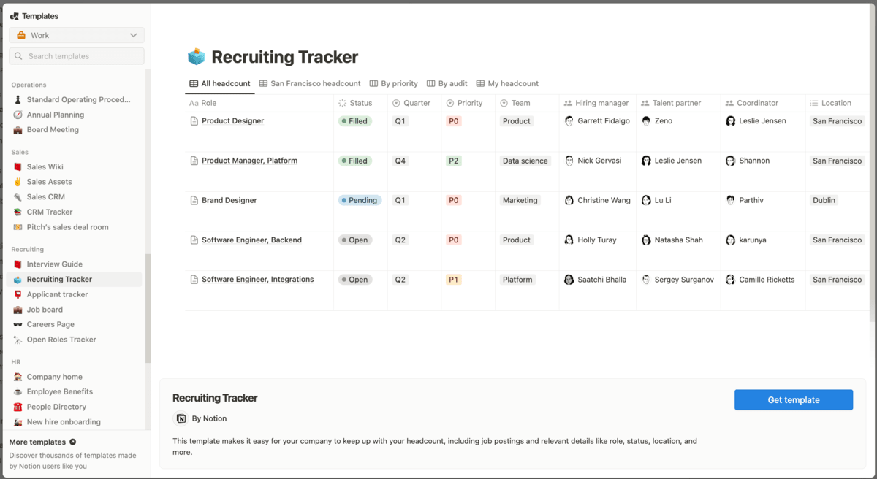Open the My headcount view tab
The width and height of the screenshot is (877, 479).
(507, 84)
